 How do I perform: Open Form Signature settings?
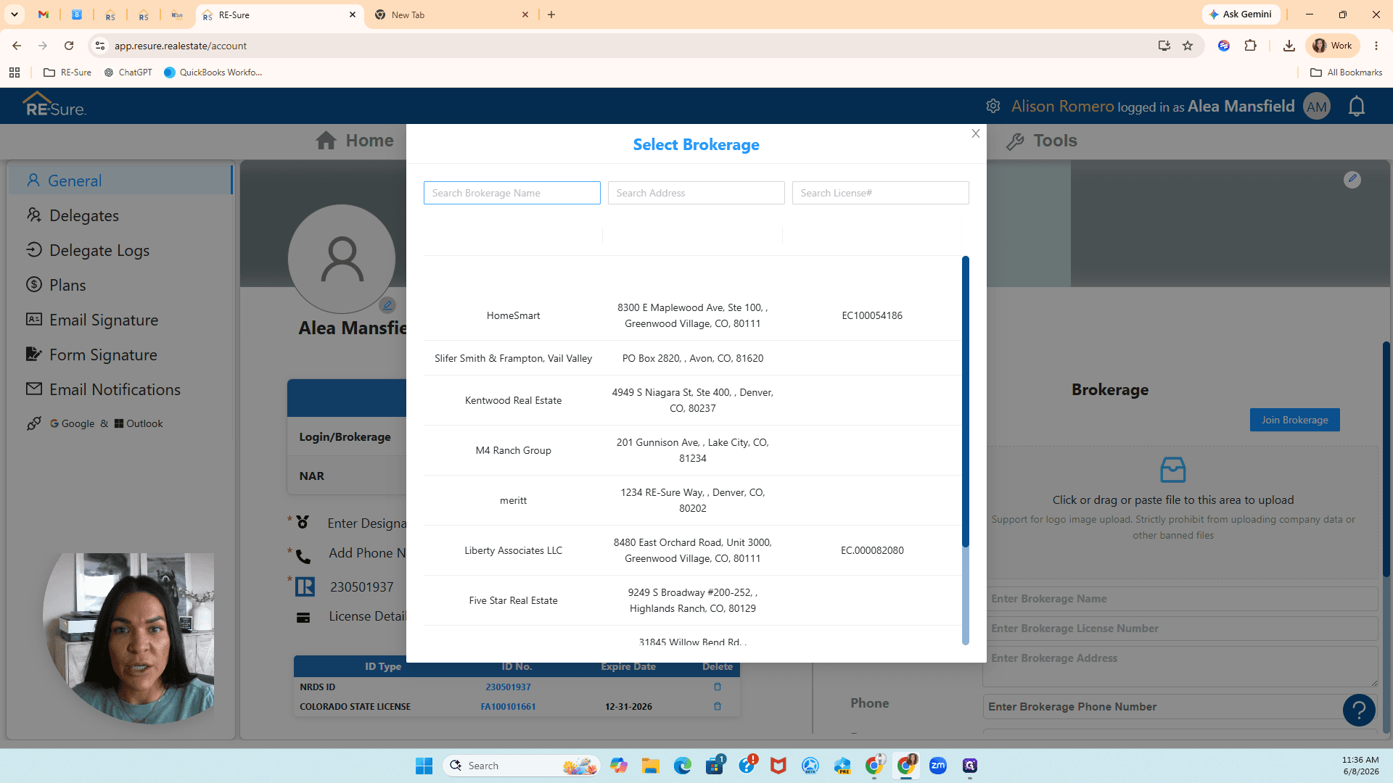[91, 355]
